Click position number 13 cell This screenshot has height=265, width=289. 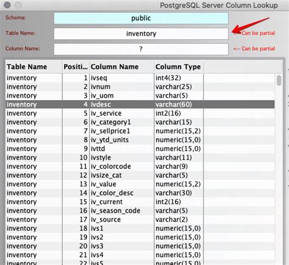click(76, 184)
